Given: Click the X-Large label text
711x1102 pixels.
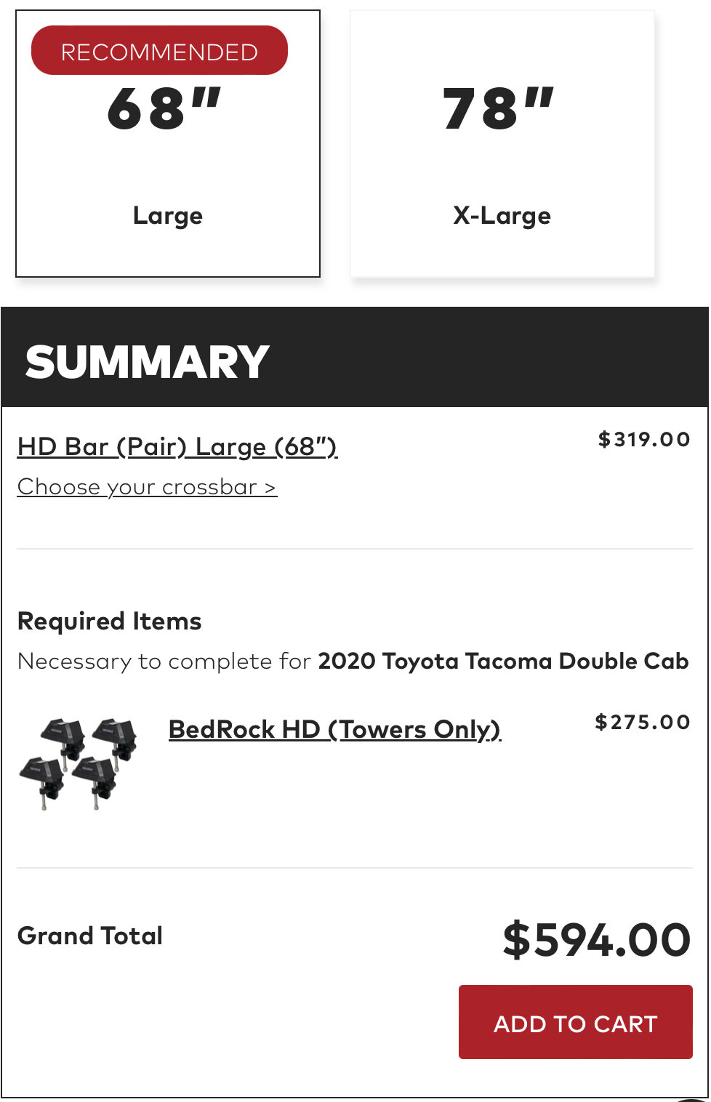Looking at the screenshot, I should [x=502, y=216].
